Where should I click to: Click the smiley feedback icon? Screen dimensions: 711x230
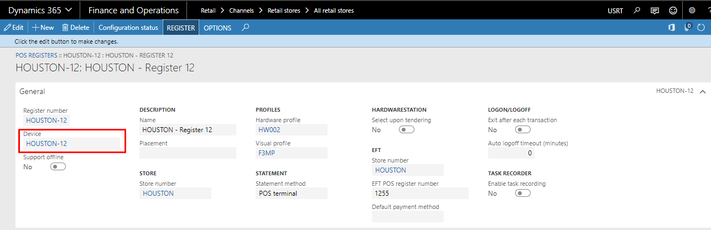click(673, 10)
